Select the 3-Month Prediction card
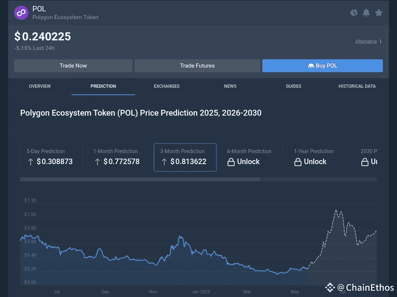This screenshot has width=397, height=297. point(185,157)
